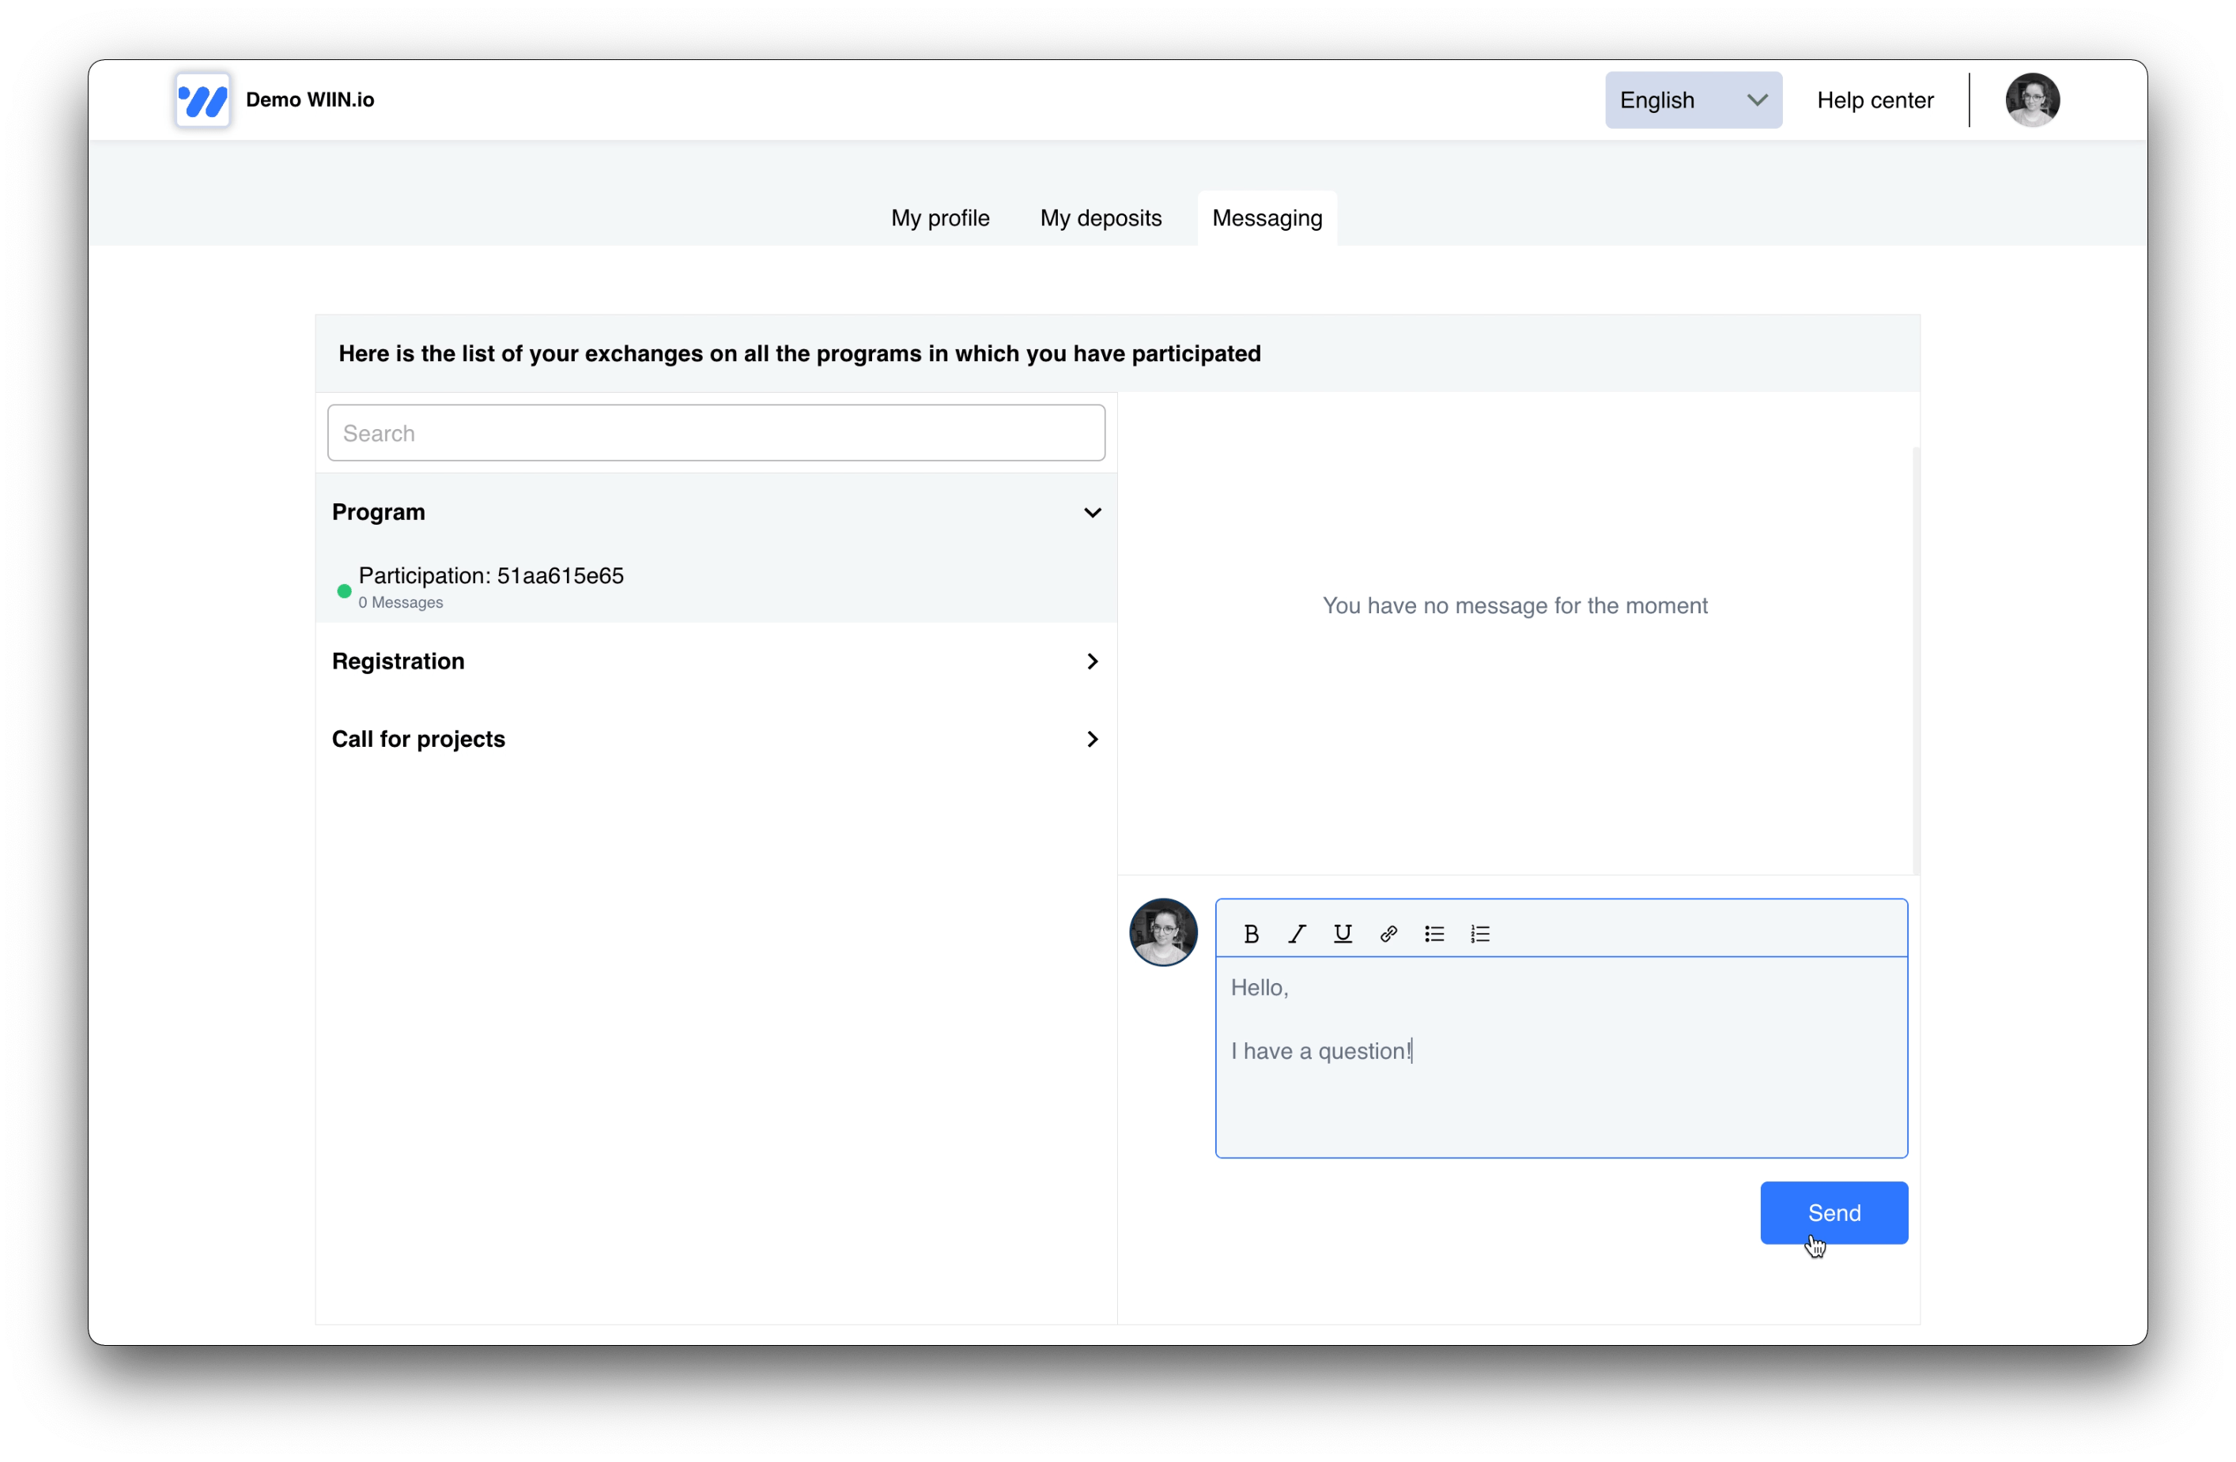Viewport: 2236px width, 1462px height.
Task: Expand the Call for projects section
Action: click(x=1092, y=740)
